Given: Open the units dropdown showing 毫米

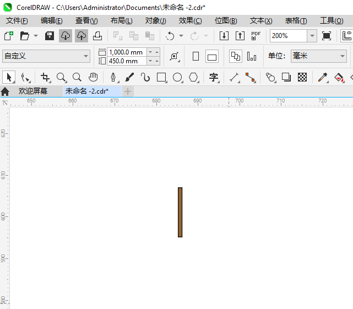Looking at the screenshot, I should click(318, 56).
